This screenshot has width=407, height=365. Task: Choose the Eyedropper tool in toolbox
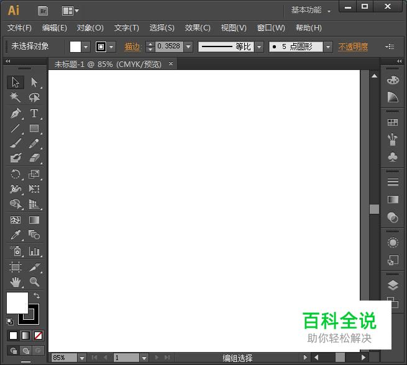16,235
